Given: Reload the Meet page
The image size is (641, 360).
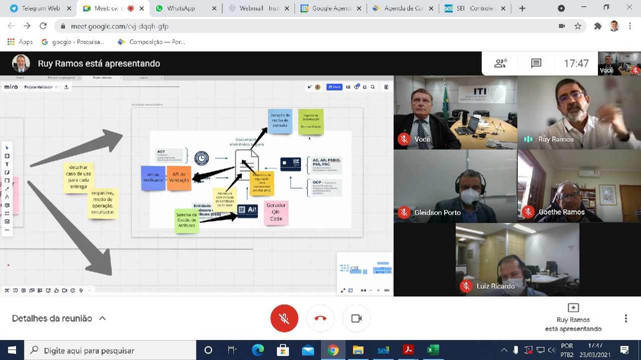Looking at the screenshot, I should tap(43, 26).
